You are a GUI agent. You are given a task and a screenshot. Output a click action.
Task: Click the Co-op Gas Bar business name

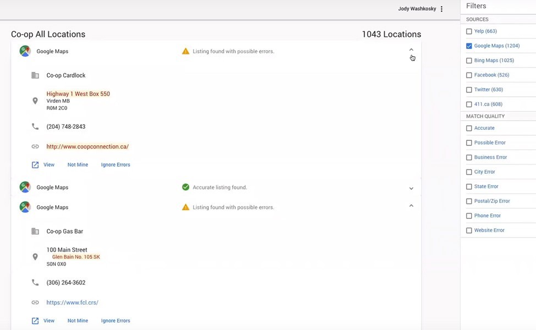(x=65, y=231)
